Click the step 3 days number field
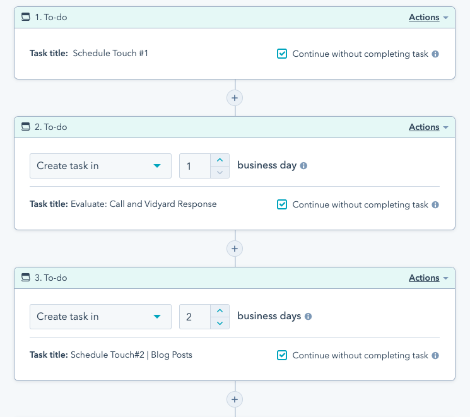This screenshot has height=417, width=470. [x=194, y=317]
